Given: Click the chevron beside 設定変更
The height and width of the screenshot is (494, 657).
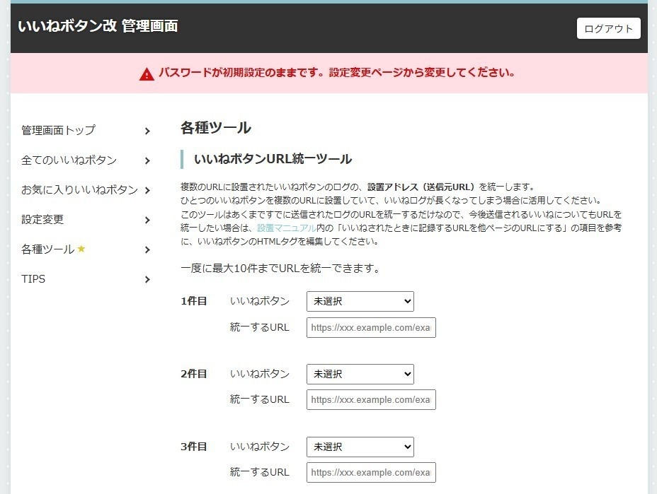Looking at the screenshot, I should [x=147, y=220].
